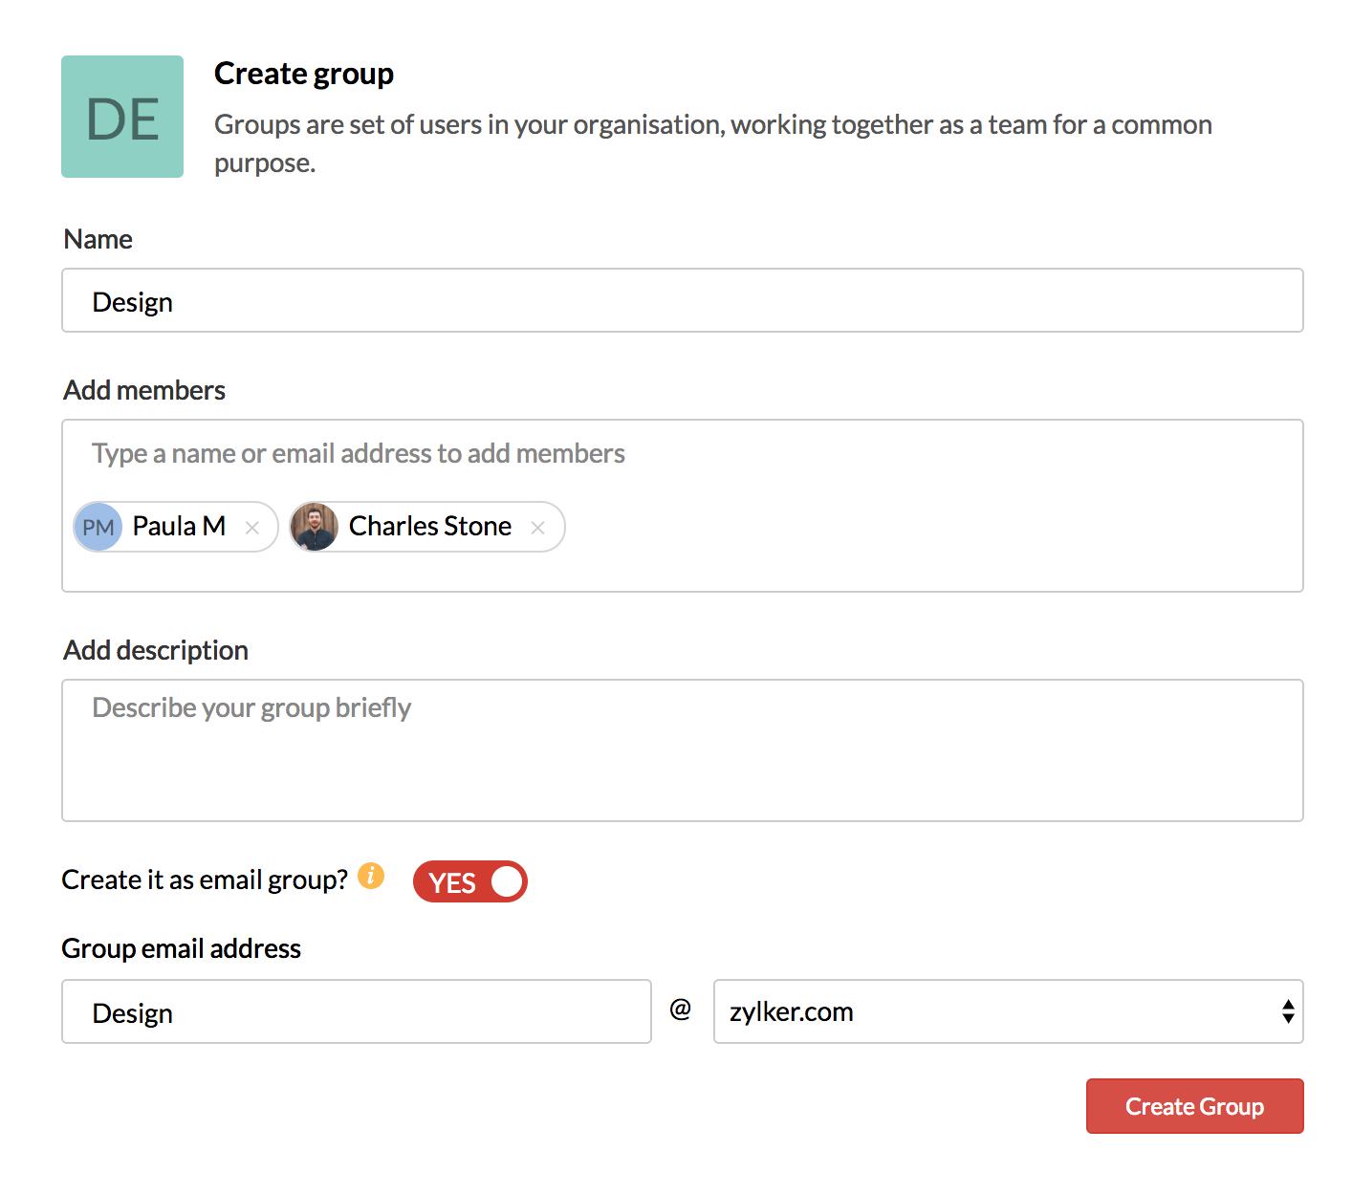The height and width of the screenshot is (1195, 1352).
Task: Click the "Add members" label
Action: (x=144, y=390)
